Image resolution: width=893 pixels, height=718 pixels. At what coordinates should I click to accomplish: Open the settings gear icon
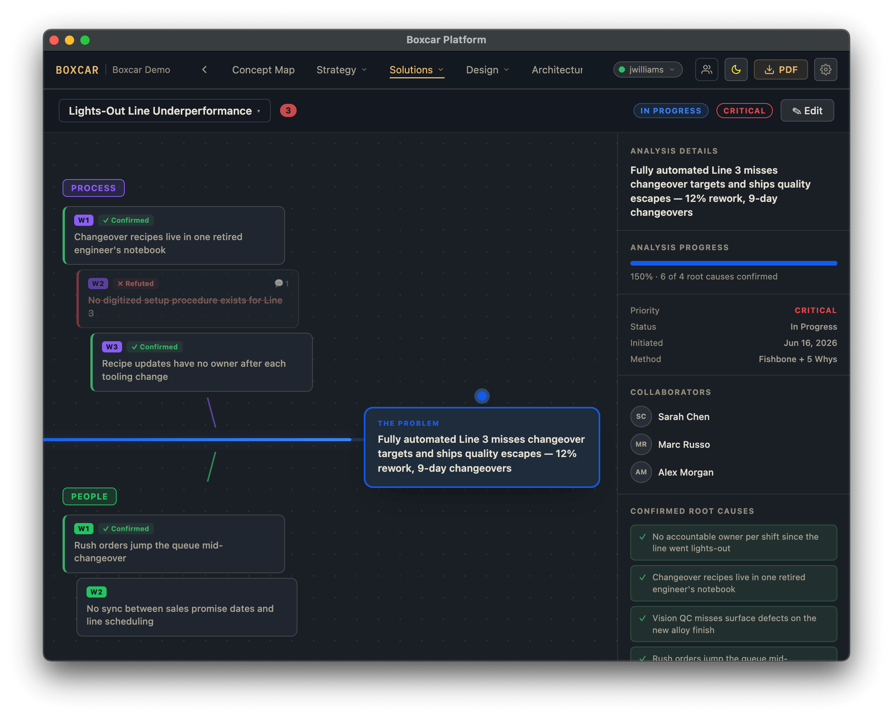(x=825, y=69)
